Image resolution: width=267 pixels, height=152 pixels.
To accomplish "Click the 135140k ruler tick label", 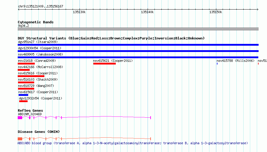I will [x=147, y=12].
